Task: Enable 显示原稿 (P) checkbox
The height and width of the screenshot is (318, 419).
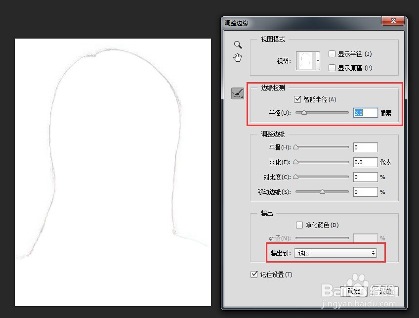Action: tap(332, 68)
